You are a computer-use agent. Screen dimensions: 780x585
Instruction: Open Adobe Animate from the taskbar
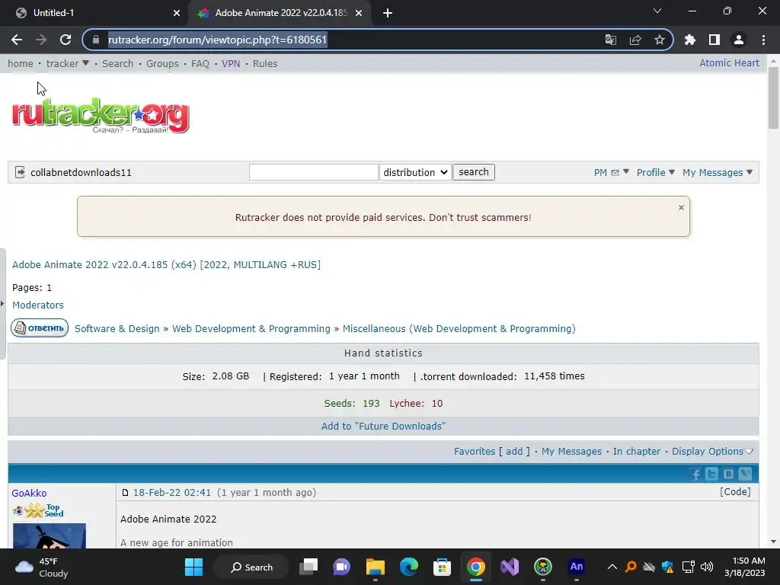click(576, 567)
